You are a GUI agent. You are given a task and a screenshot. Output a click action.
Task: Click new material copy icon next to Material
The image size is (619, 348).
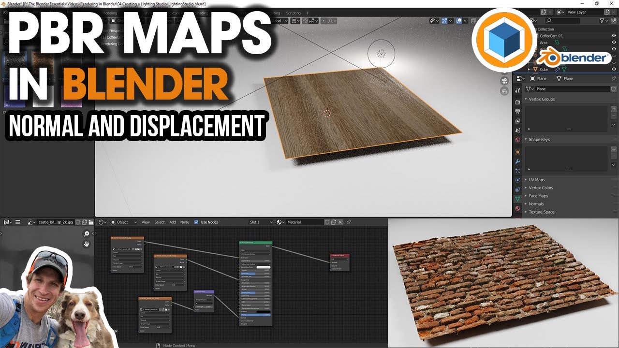pos(334,222)
